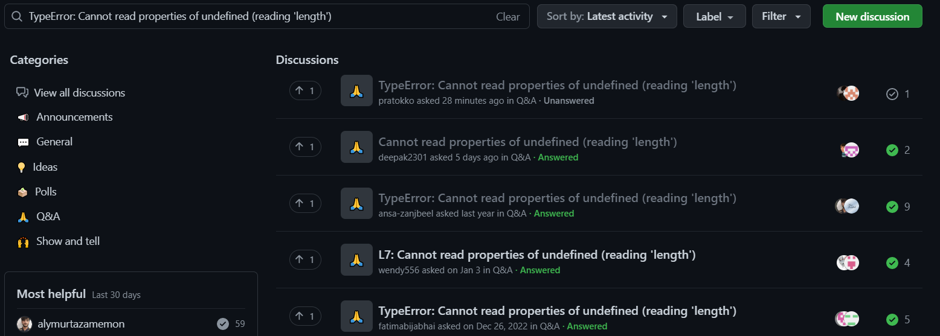This screenshot has height=336, width=940.
Task: Click unanswered comment count on pratokko discussion
Action: 898,94
